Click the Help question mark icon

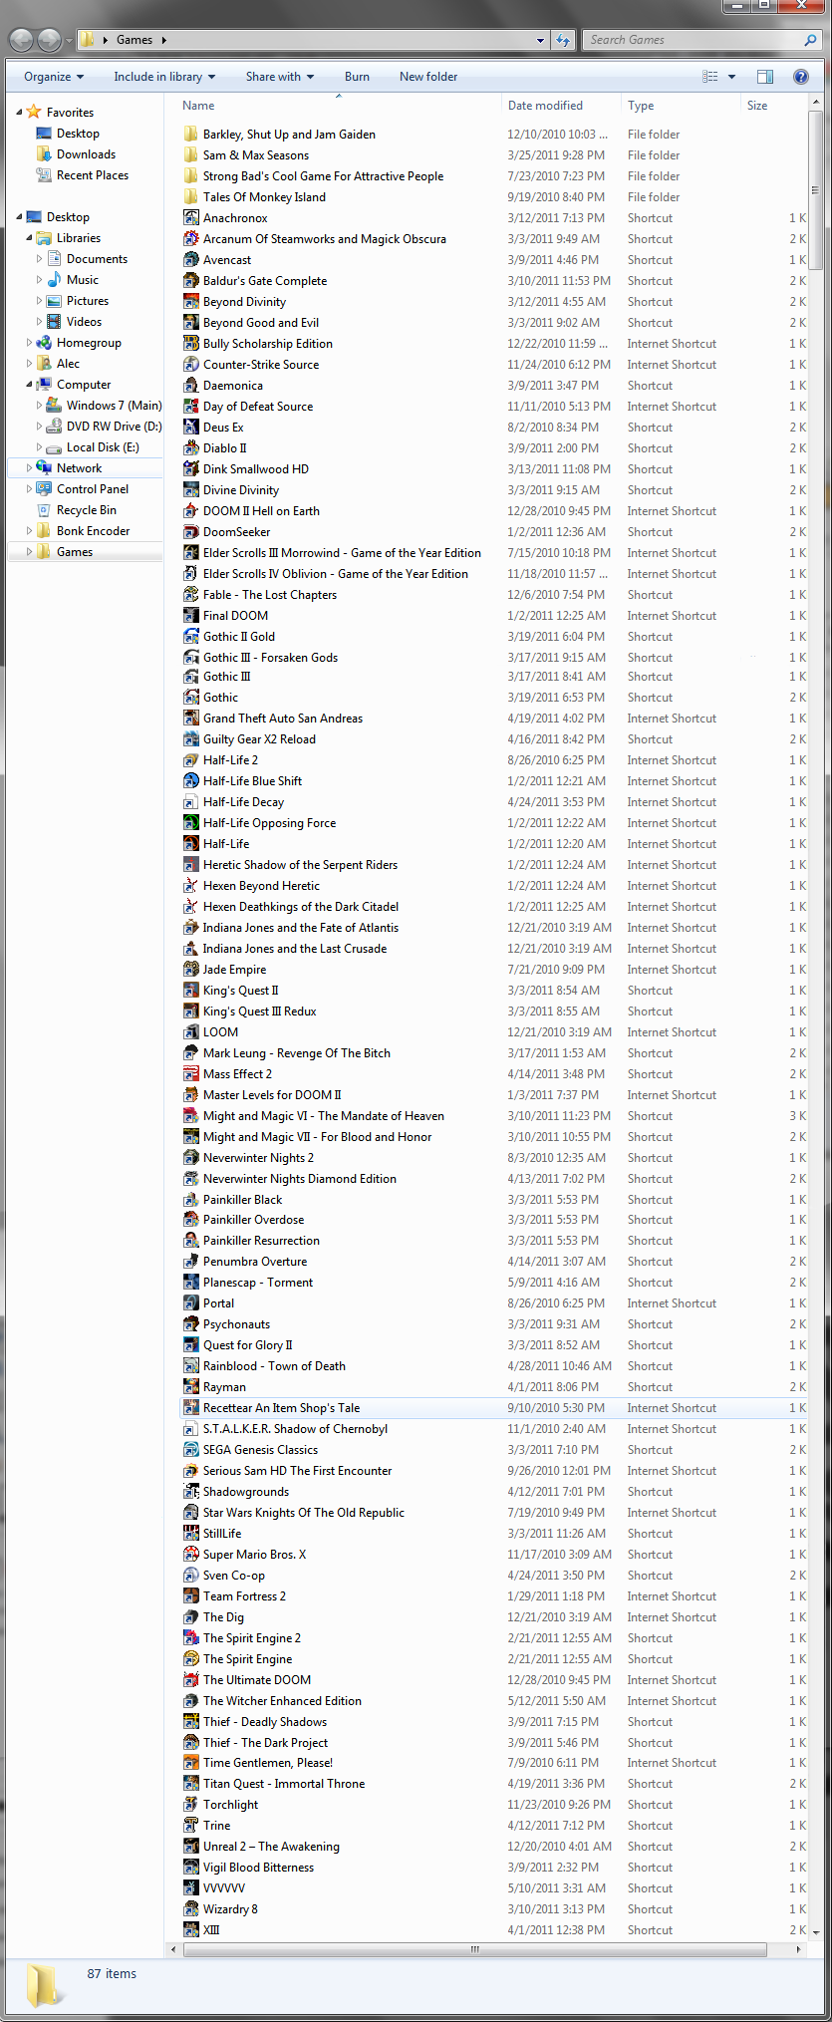[x=800, y=77]
